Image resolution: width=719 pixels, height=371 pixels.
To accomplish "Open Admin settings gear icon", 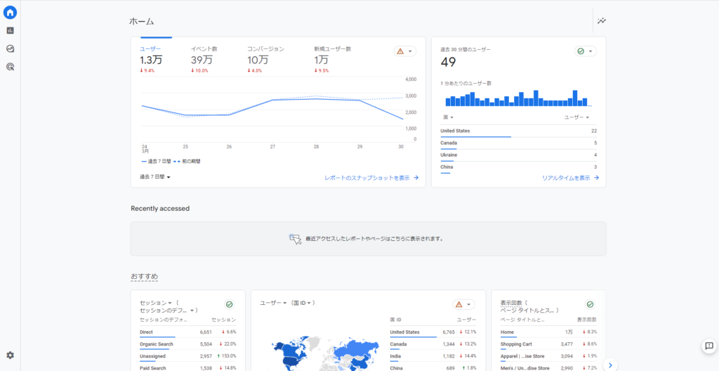I will click(10, 356).
